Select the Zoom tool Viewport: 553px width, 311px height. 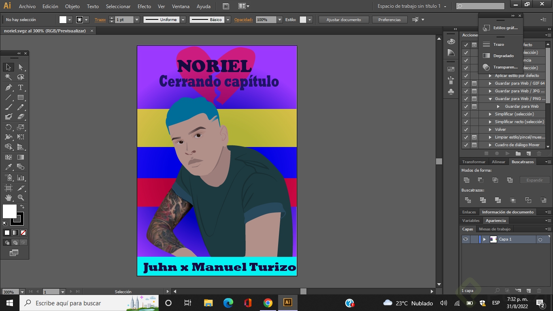21,198
